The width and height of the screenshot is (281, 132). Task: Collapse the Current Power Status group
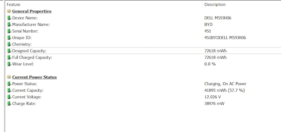click(34, 77)
